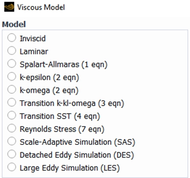Screen dimensions: 190x178
Task: Click the Viscous Model dialog icon
Action: (9, 7)
